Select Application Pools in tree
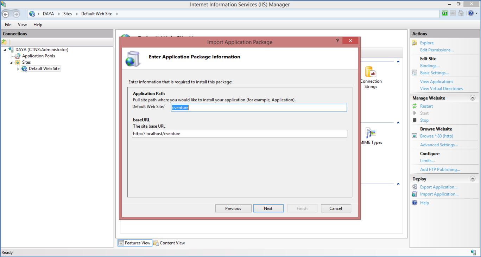481x257 pixels. (x=38, y=56)
